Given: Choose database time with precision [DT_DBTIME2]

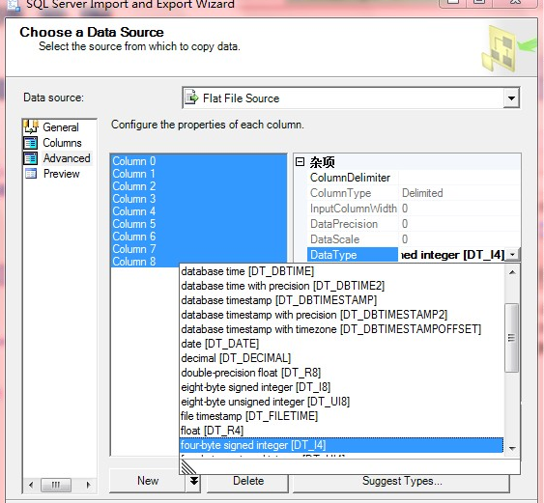Looking at the screenshot, I should coord(342,286).
